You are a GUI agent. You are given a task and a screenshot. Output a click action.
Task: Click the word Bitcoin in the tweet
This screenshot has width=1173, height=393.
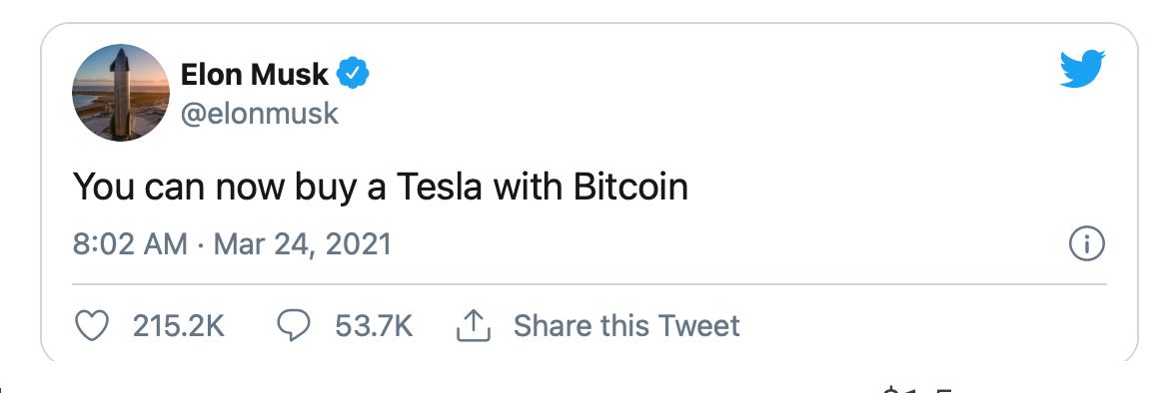[x=630, y=187]
